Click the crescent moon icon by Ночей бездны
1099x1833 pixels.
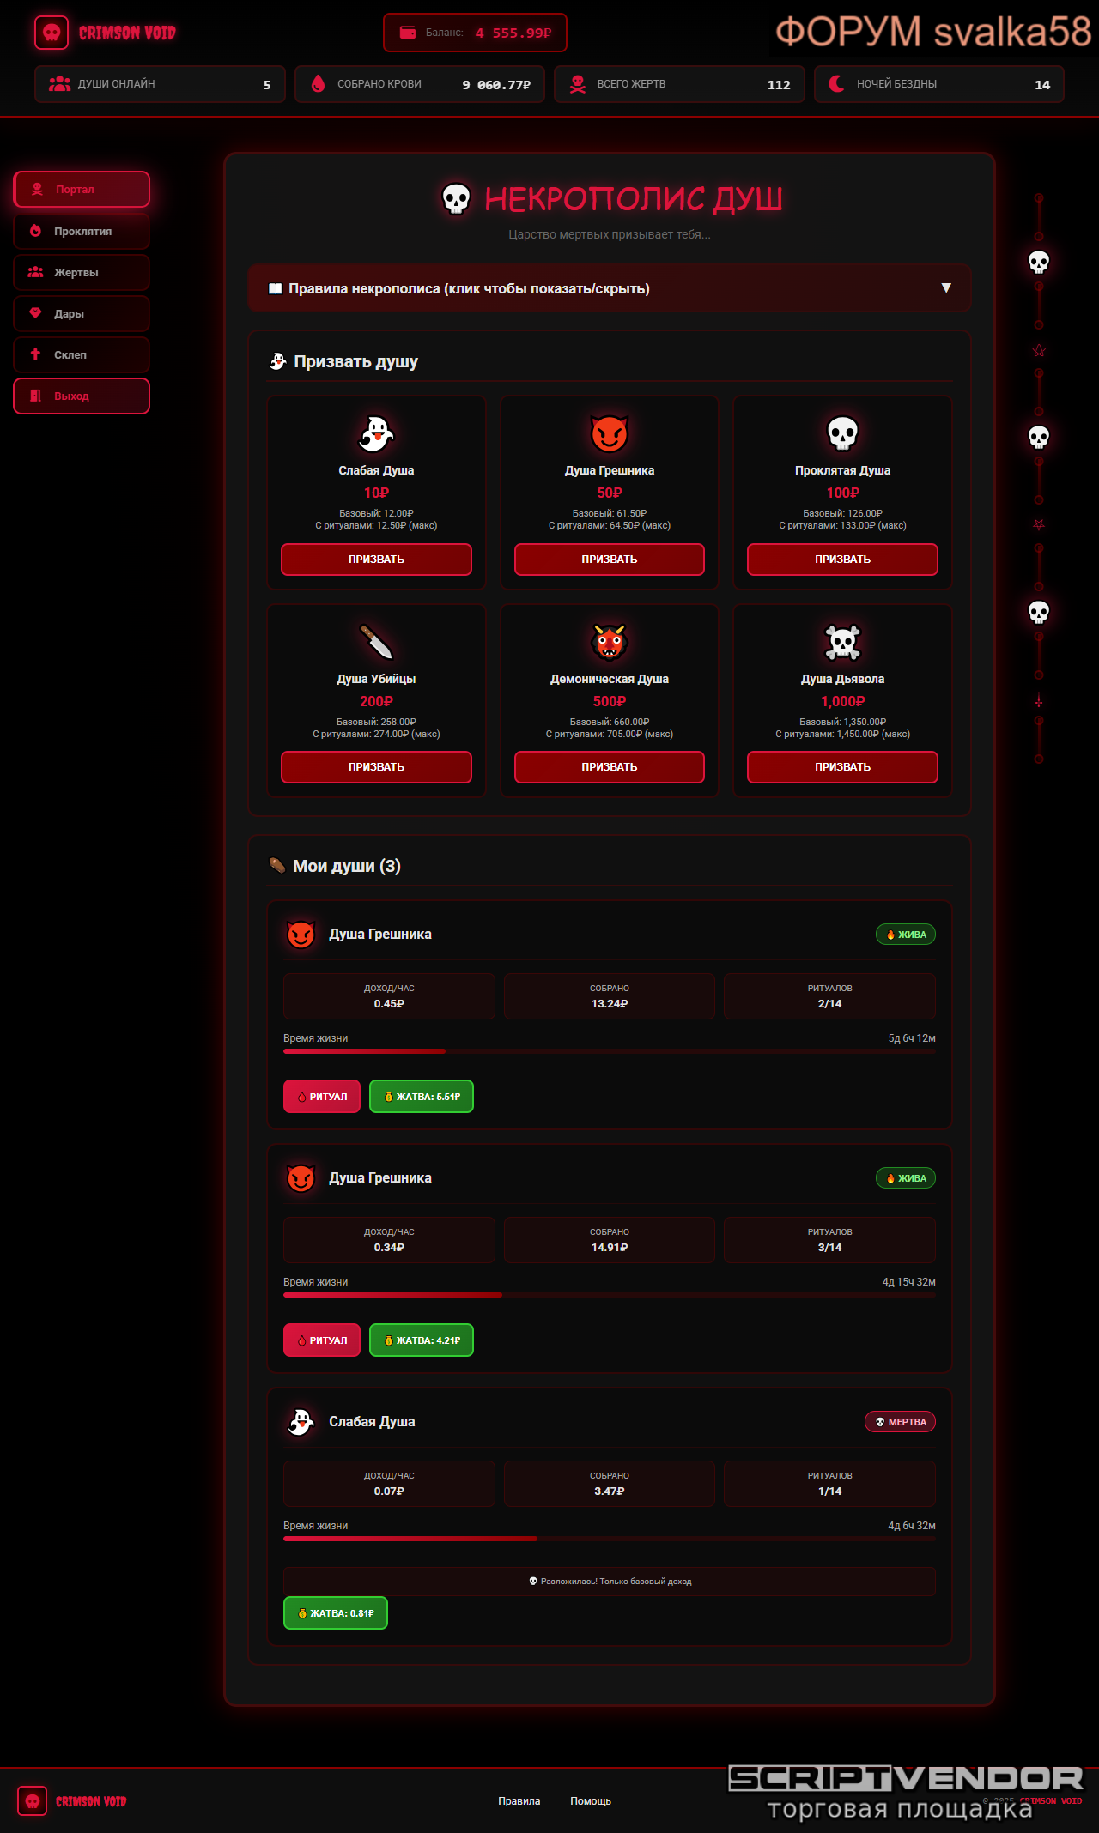point(836,84)
